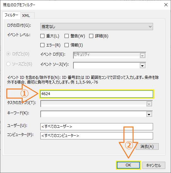Select the ログごと(O) radio button
Screen dimensions: 171x173
pos(8,54)
